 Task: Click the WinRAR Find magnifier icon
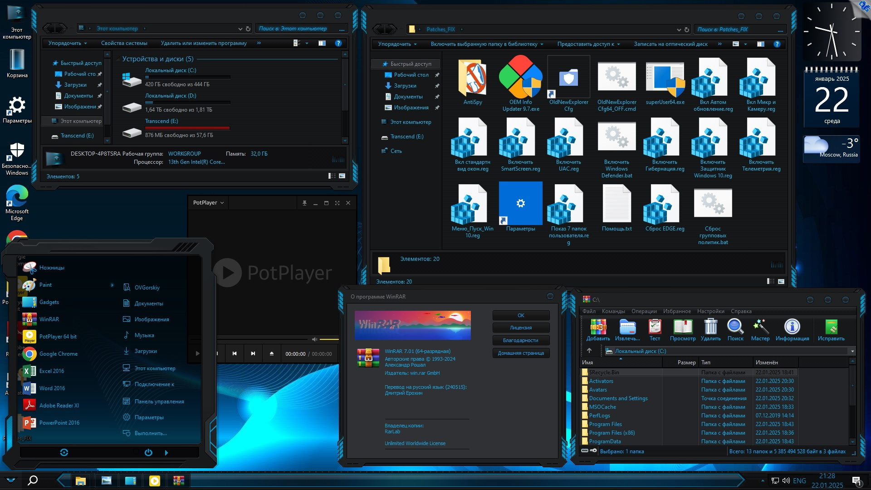(735, 327)
